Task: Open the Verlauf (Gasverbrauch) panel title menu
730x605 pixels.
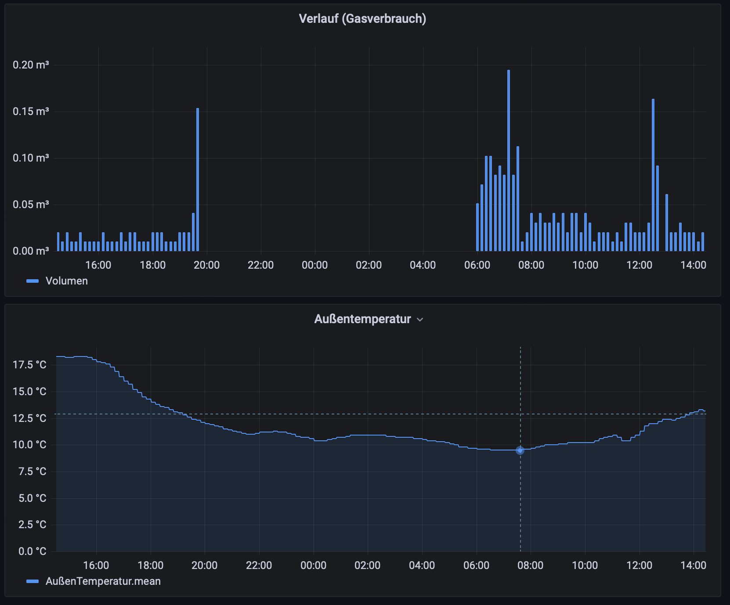Action: point(362,19)
